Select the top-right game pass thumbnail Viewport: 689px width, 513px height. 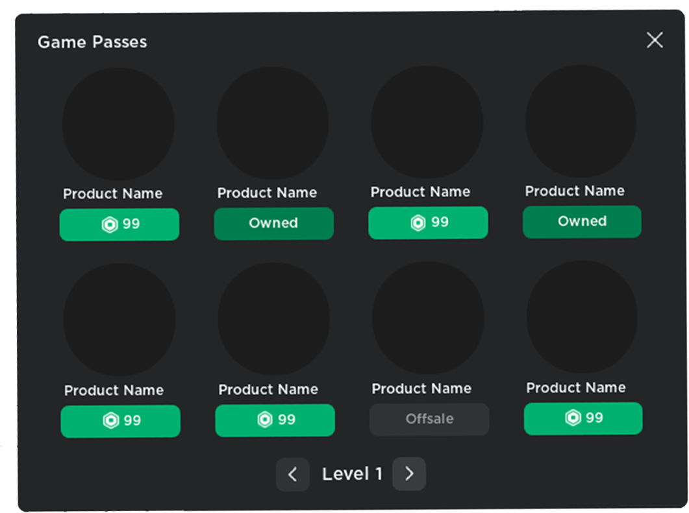[x=581, y=121]
